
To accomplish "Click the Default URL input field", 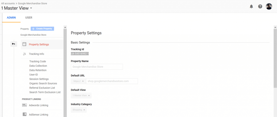I will pyautogui.click(x=112, y=81).
